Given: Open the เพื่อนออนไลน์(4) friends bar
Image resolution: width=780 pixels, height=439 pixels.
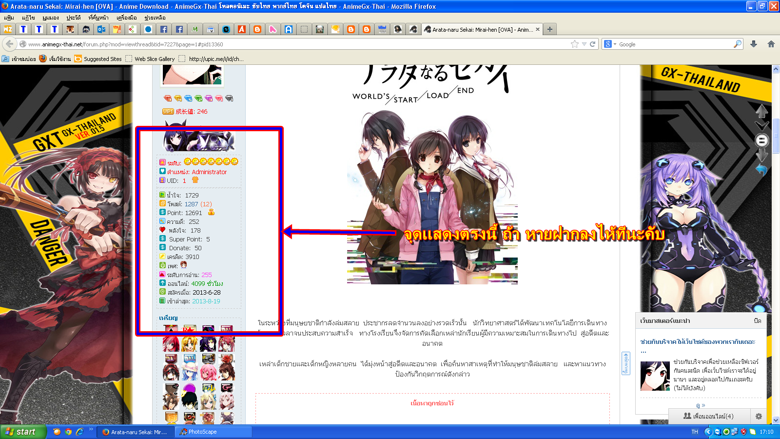Looking at the screenshot, I should (x=708, y=416).
